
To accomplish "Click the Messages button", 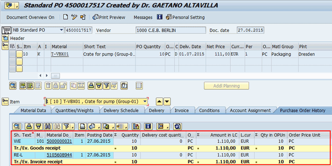I will click(x=143, y=17).
